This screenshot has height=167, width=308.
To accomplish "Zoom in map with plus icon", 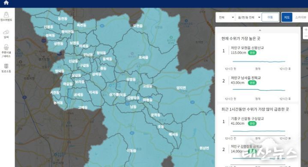I will click(306, 30).
